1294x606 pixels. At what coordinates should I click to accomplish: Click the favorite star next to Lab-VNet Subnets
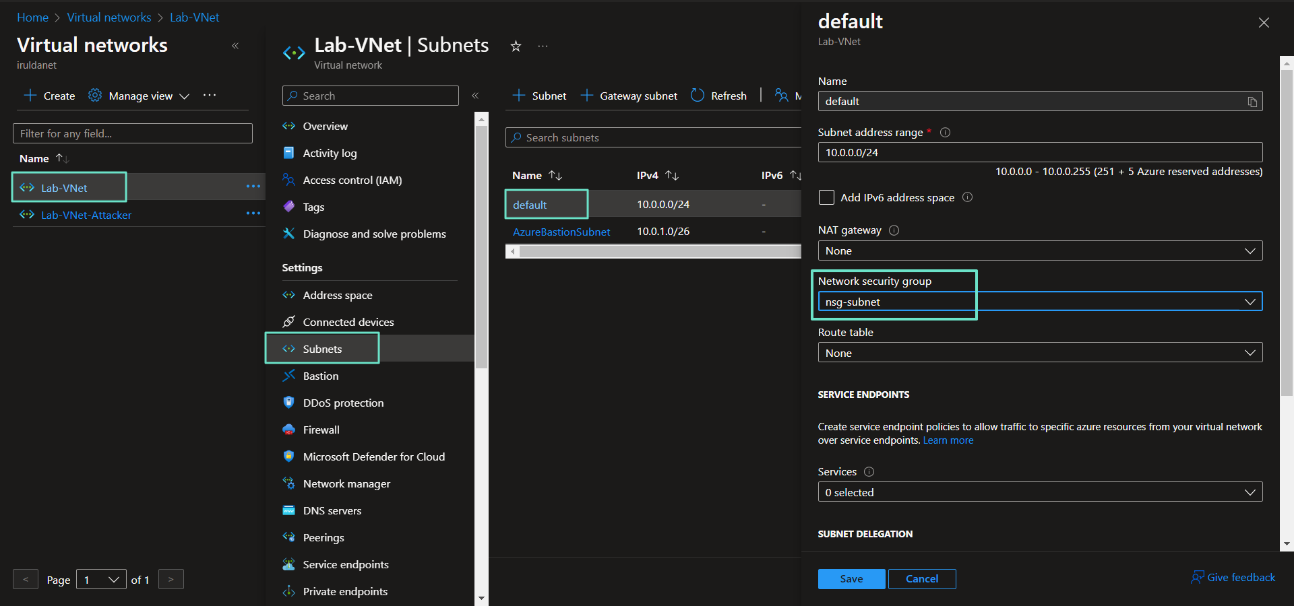pyautogui.click(x=516, y=46)
